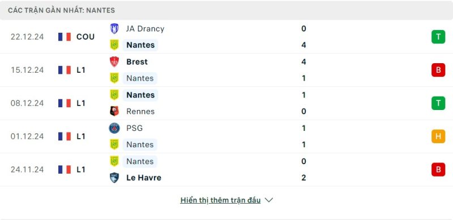Screen dimensions: 453x220
Task: Click the Nantes crest in the 22.12.24 match
Action: [x=114, y=45]
